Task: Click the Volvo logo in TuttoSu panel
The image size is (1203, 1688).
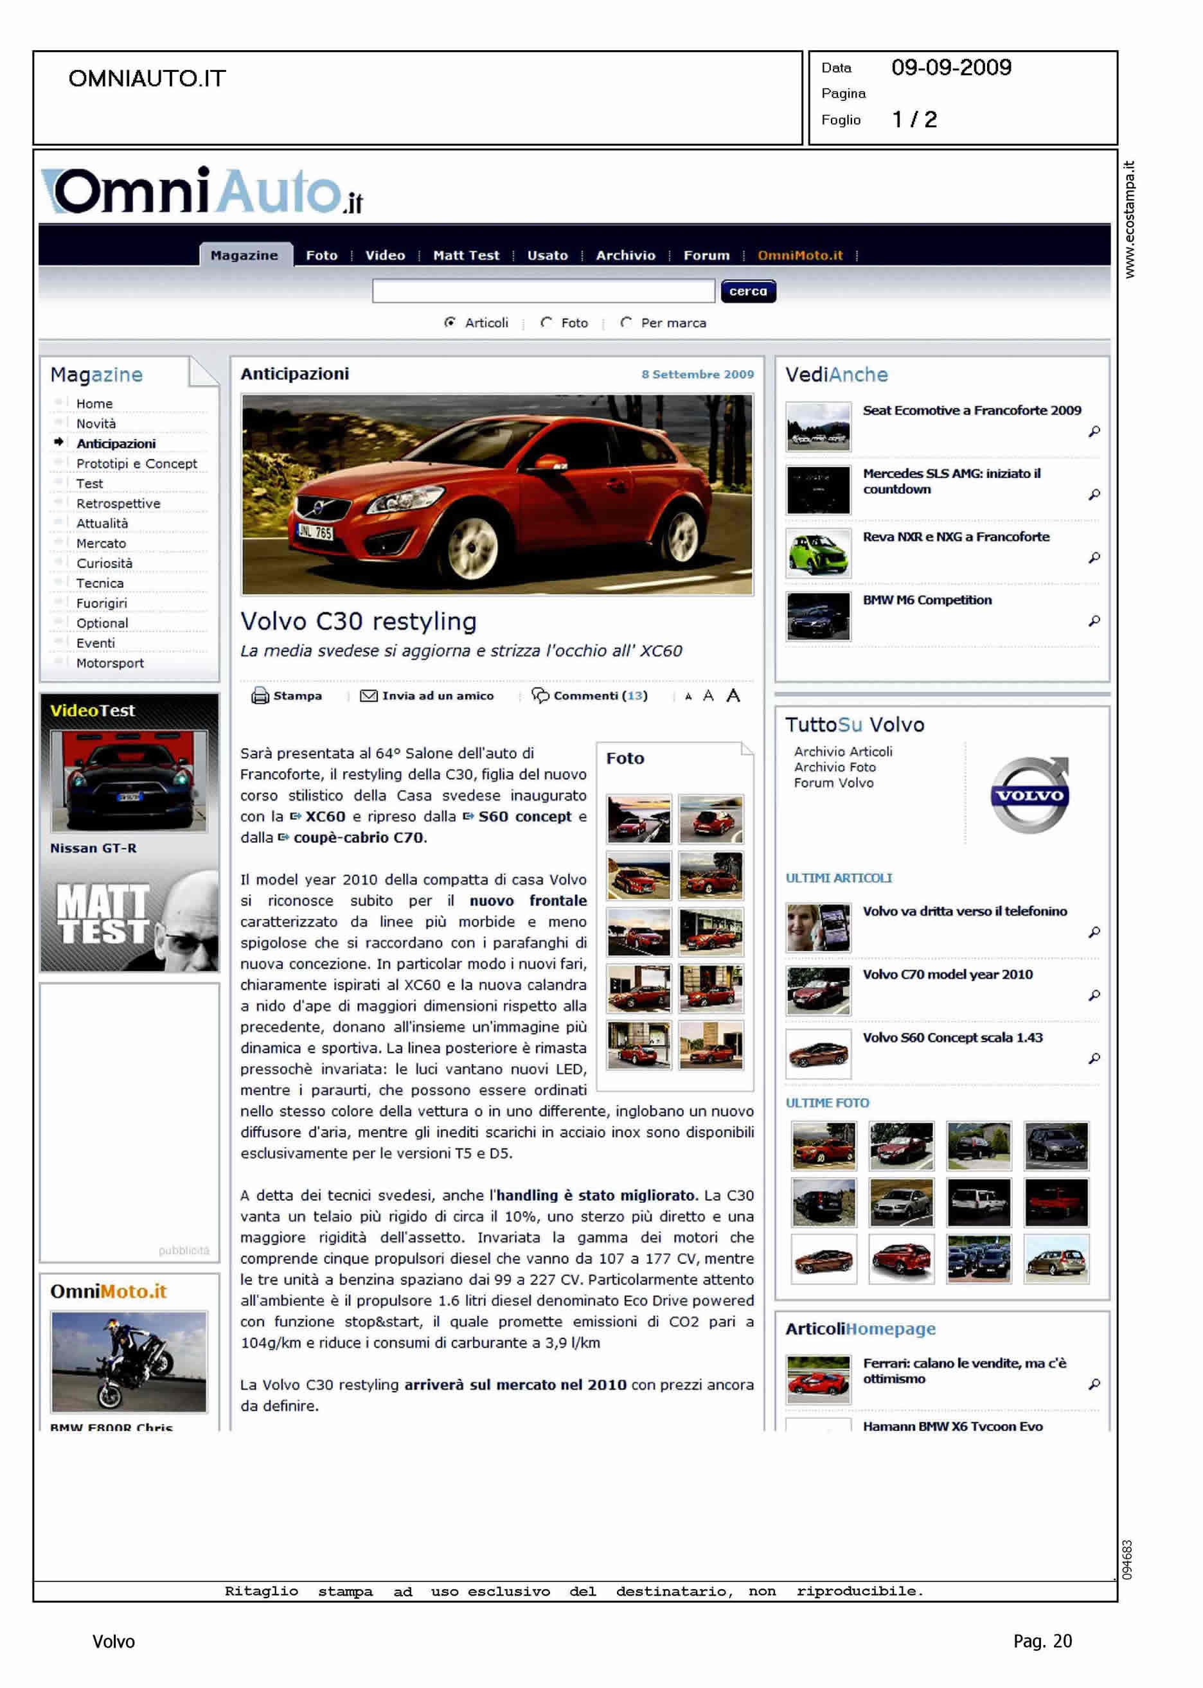Action: point(1029,795)
